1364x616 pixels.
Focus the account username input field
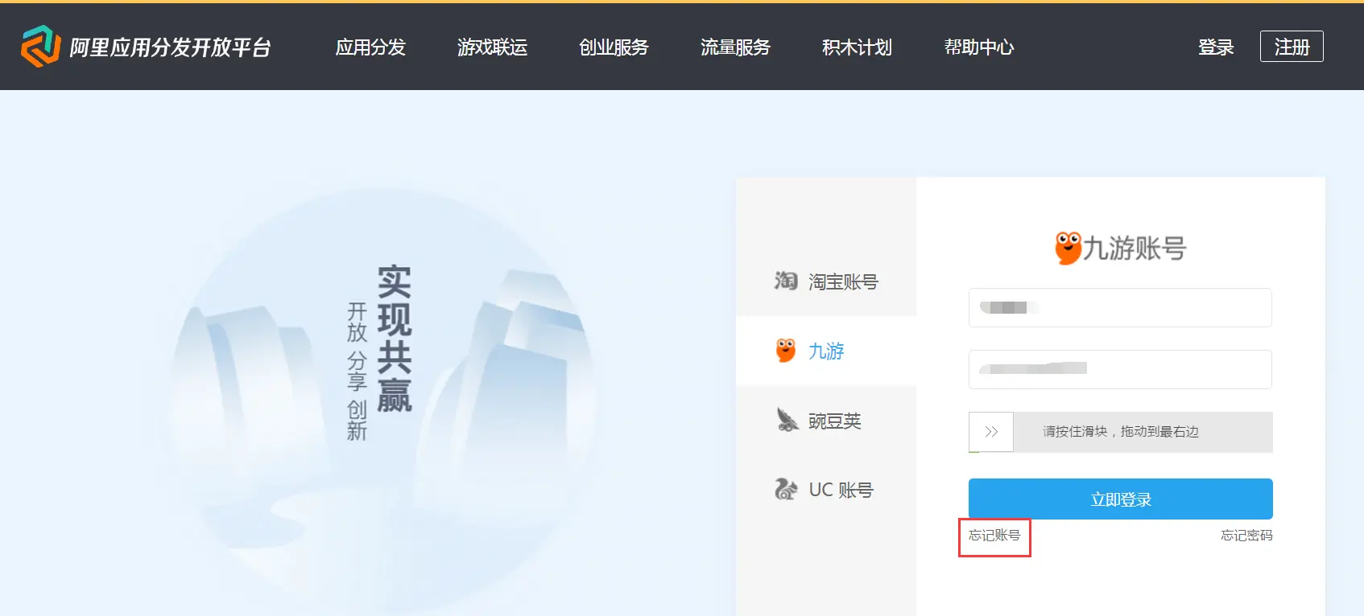pyautogui.click(x=1120, y=307)
